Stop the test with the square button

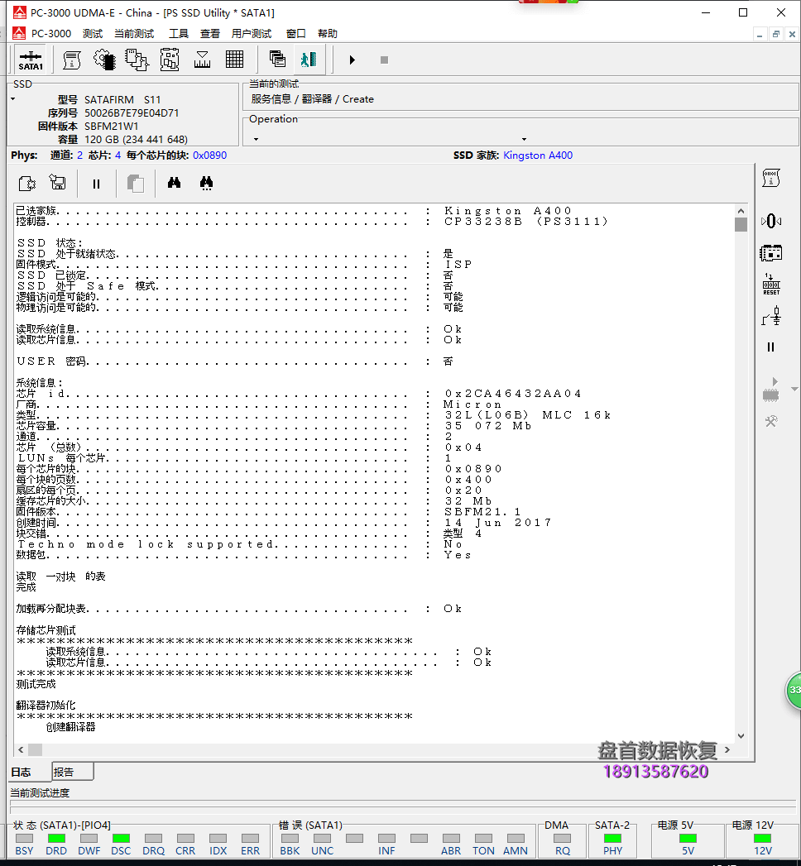pos(385,60)
